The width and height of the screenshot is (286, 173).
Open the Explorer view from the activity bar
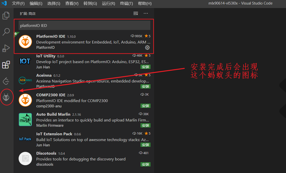tap(6, 16)
